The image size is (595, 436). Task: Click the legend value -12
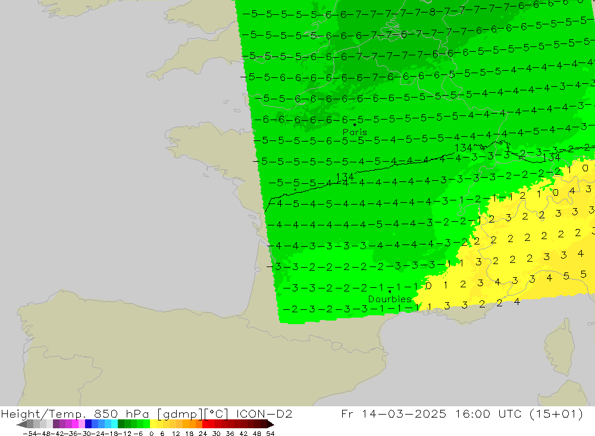[x=125, y=434]
